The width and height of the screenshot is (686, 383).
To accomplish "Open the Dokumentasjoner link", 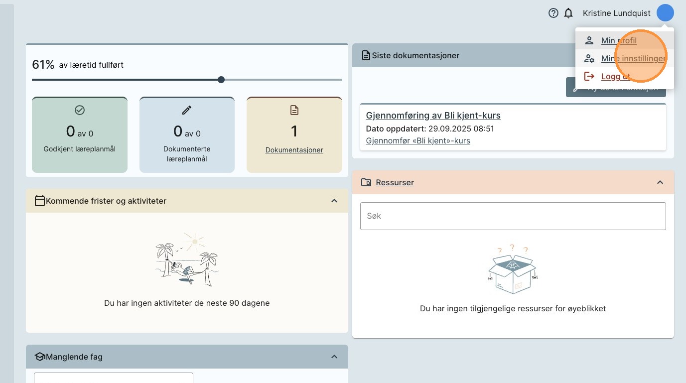I will pos(294,150).
